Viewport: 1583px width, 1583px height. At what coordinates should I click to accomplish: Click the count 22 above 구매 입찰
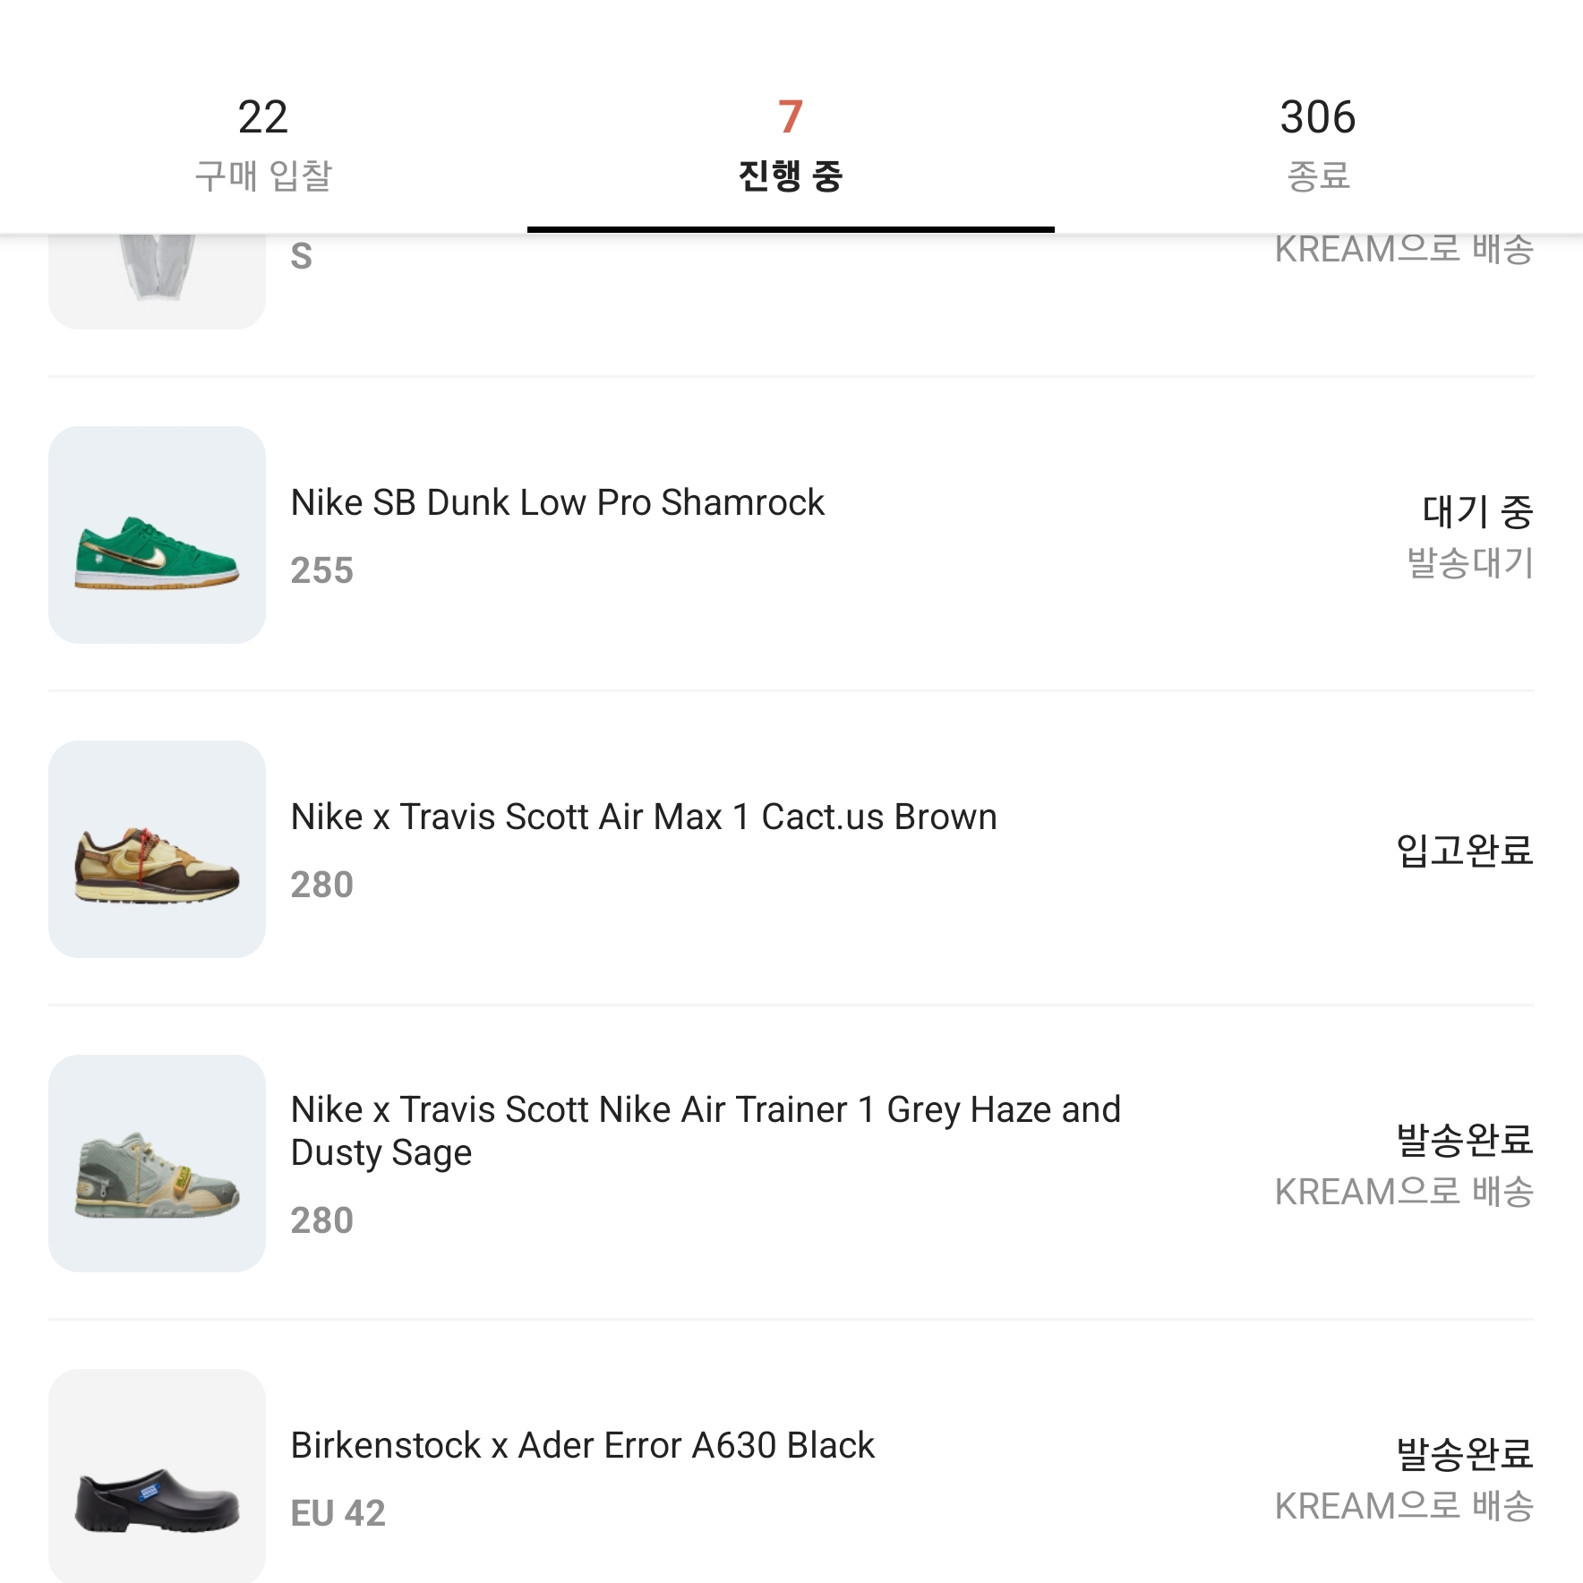coord(263,117)
